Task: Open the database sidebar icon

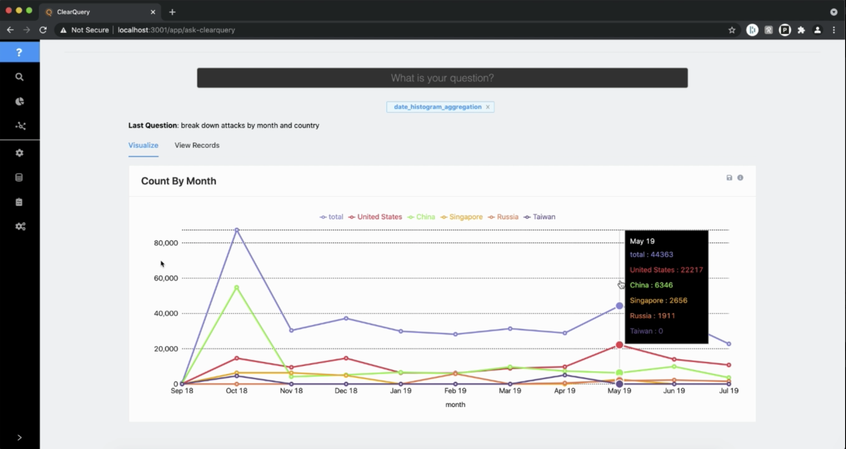Action: click(x=19, y=177)
